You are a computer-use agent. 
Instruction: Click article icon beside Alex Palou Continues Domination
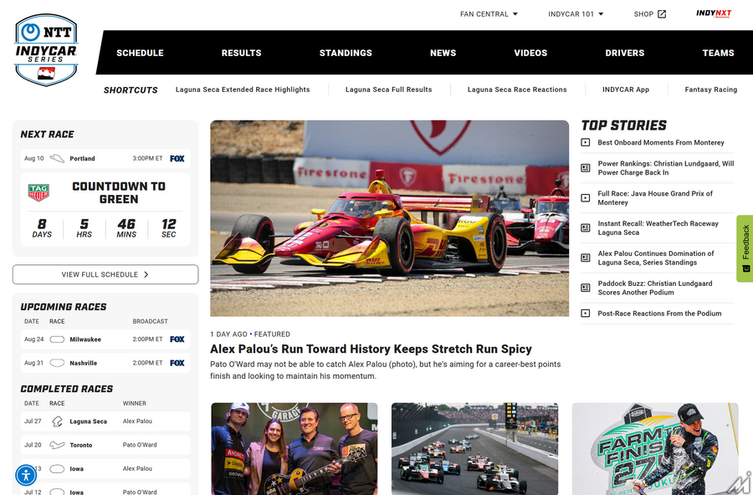click(586, 258)
